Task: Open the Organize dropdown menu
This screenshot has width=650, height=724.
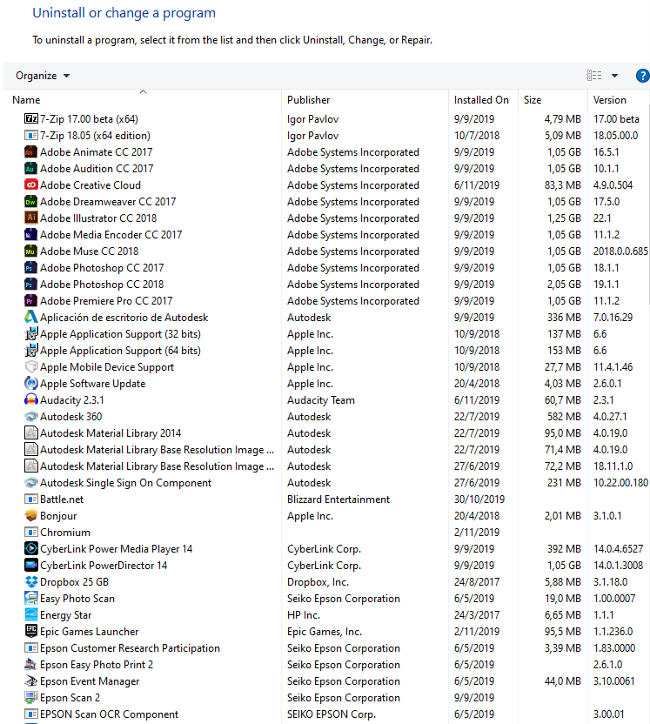Action: pos(43,76)
